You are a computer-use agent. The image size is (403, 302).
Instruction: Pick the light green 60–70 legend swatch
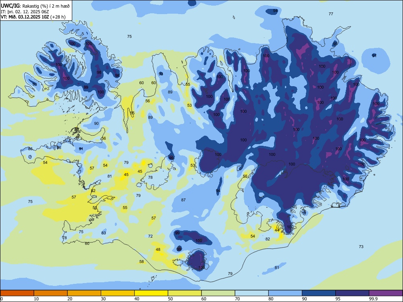click(x=218, y=293)
